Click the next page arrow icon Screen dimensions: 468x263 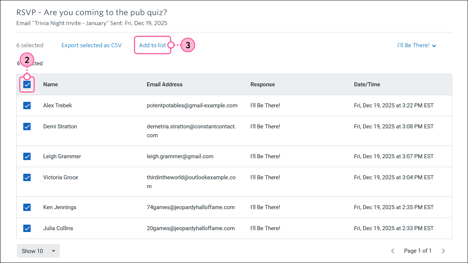[443, 250]
